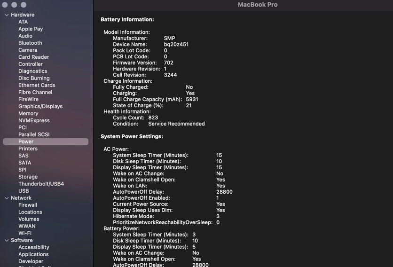Click the Software category label
393x267 pixels.
click(22, 240)
